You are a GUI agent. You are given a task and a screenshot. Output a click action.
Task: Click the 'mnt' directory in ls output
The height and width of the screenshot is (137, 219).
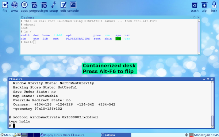pos(56,39)
